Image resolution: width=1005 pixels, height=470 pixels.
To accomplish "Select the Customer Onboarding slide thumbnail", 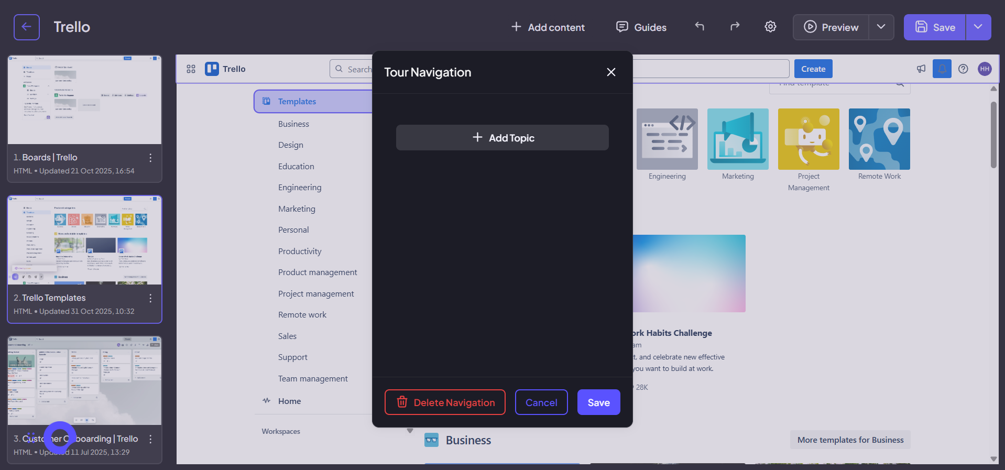I will [x=84, y=380].
